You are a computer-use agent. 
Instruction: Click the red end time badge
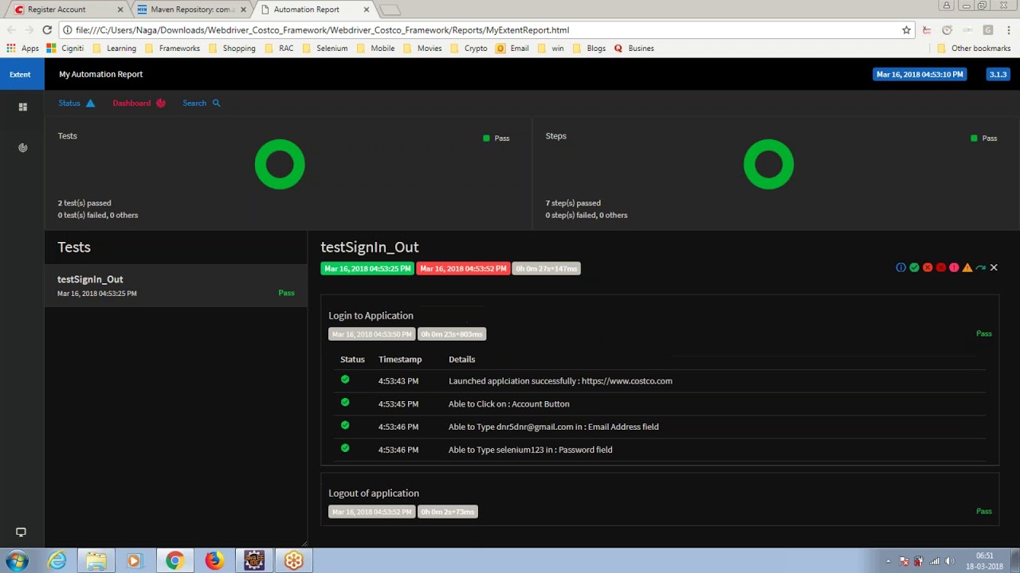463,268
